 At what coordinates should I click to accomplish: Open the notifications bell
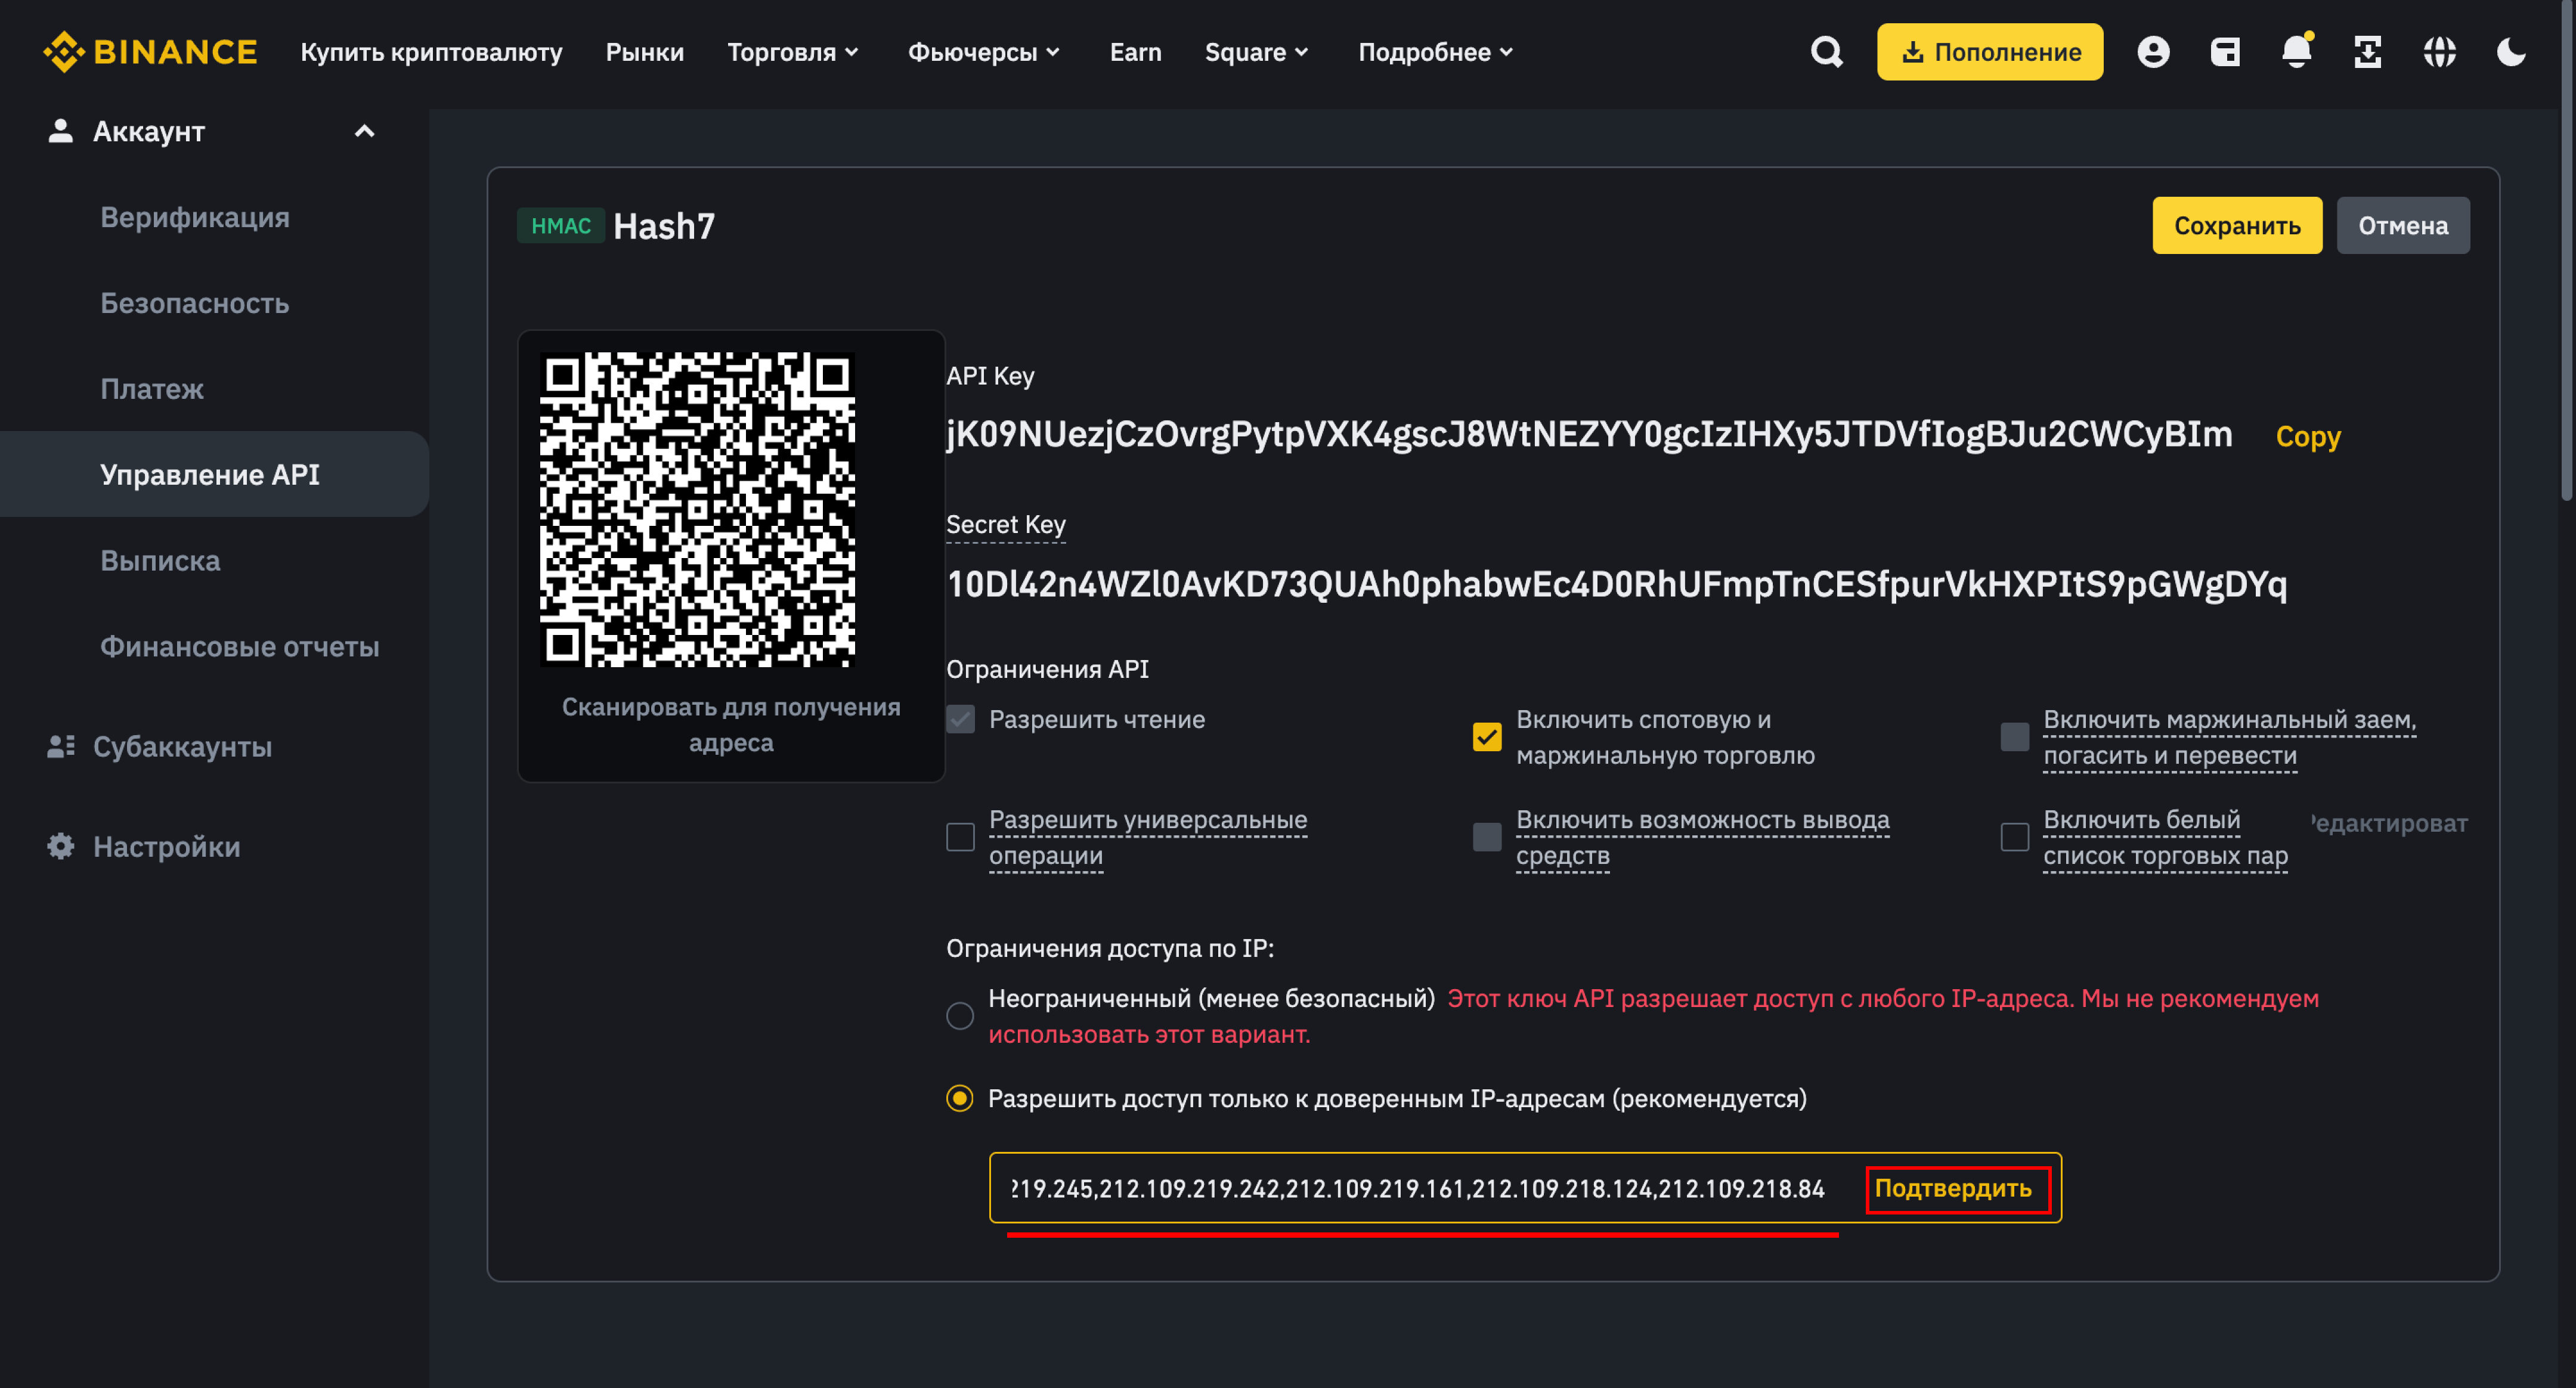point(2297,52)
